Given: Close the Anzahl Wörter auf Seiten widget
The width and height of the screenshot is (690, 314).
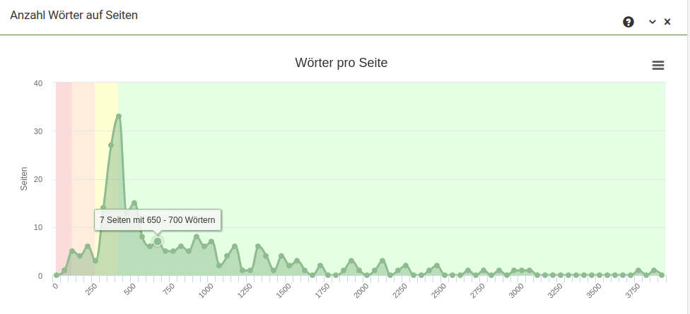Looking at the screenshot, I should click(x=667, y=22).
